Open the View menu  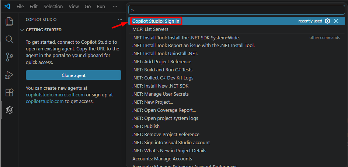point(74,6)
